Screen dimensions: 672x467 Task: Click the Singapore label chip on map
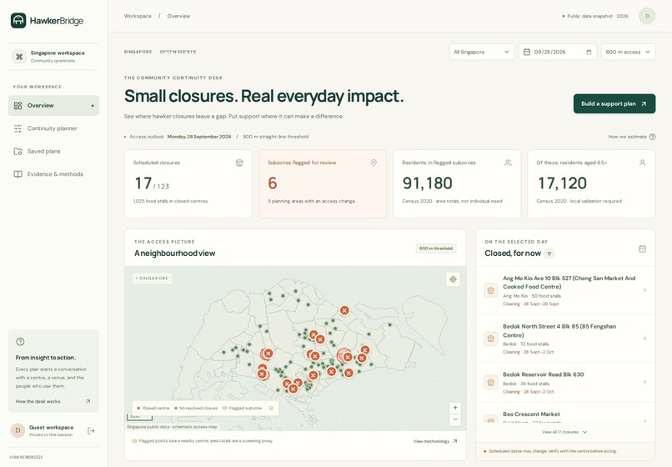[x=152, y=279]
